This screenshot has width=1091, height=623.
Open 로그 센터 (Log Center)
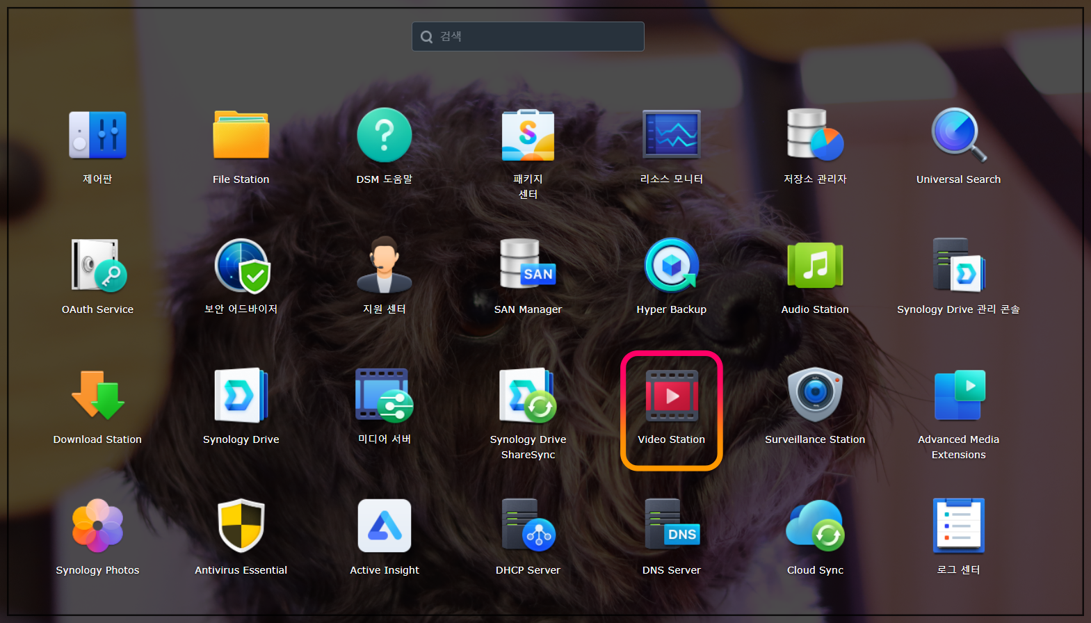(x=959, y=526)
